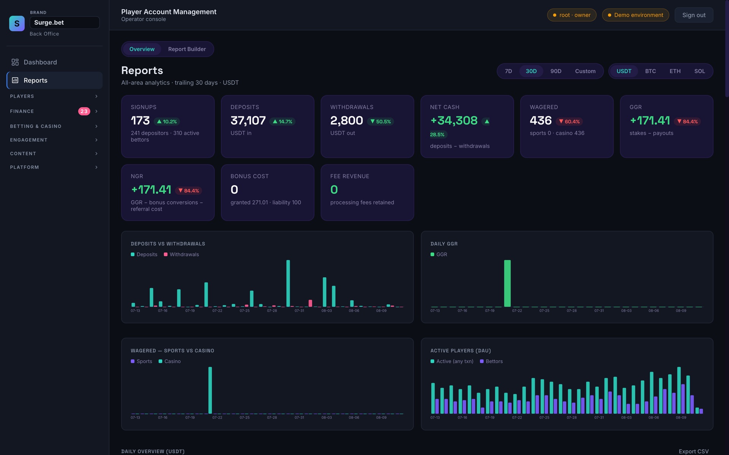Image resolution: width=729 pixels, height=455 pixels.
Task: Select the 90D time range
Action: click(556, 71)
